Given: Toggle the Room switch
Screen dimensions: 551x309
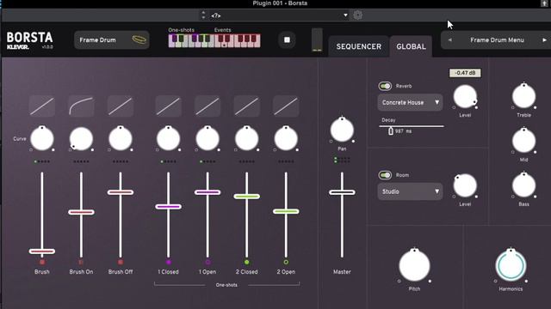Looking at the screenshot, I should coord(385,175).
